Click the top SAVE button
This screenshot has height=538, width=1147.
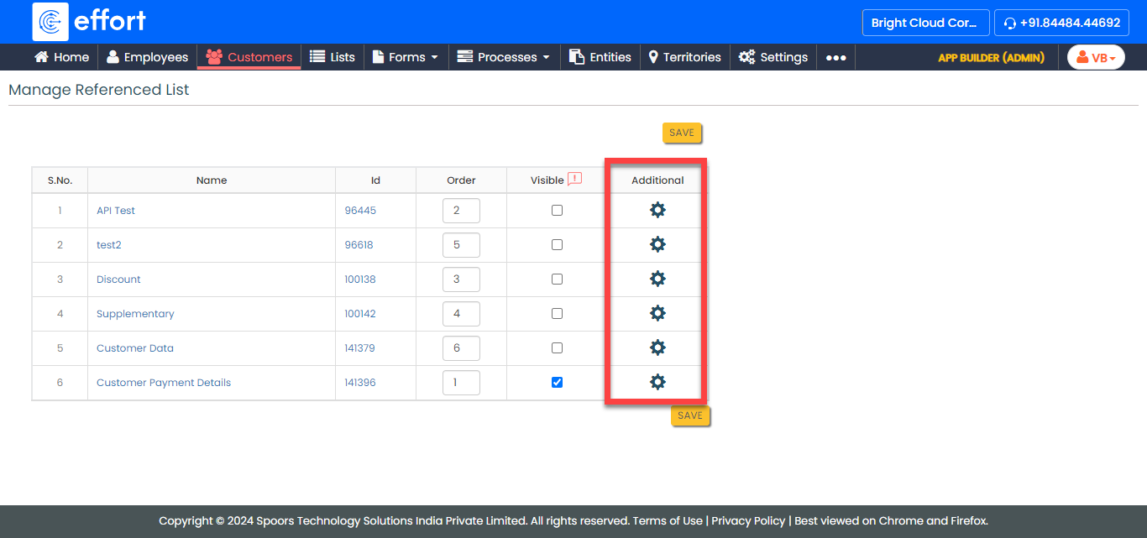[x=681, y=133]
